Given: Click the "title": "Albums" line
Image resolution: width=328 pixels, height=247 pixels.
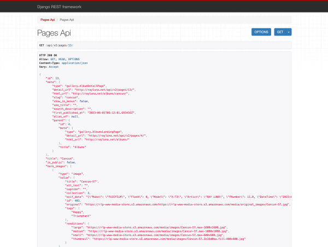Looking at the screenshot, I should click(x=72, y=147).
